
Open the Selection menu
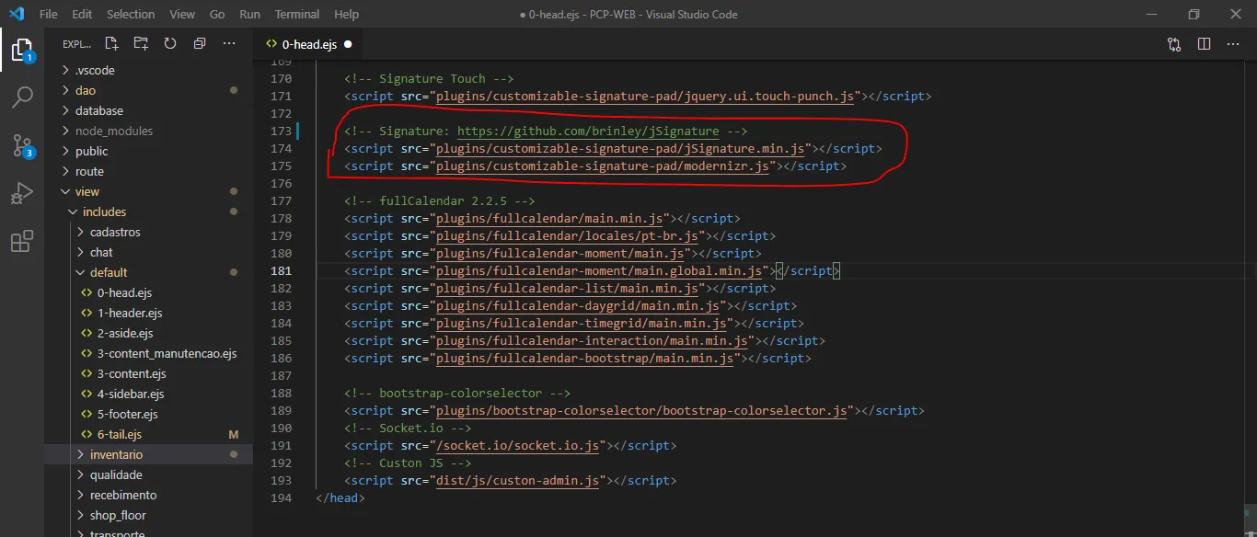[131, 14]
